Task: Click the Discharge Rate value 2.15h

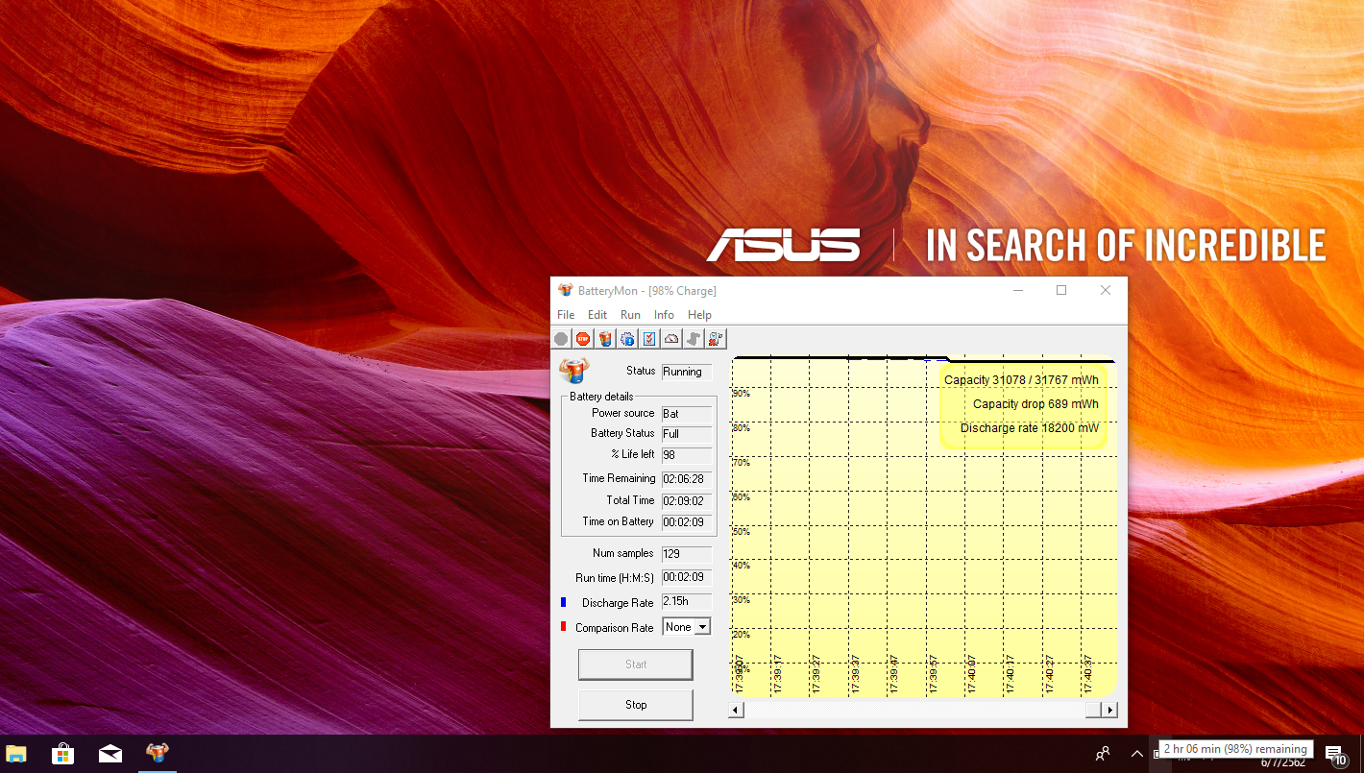Action: [x=687, y=601]
